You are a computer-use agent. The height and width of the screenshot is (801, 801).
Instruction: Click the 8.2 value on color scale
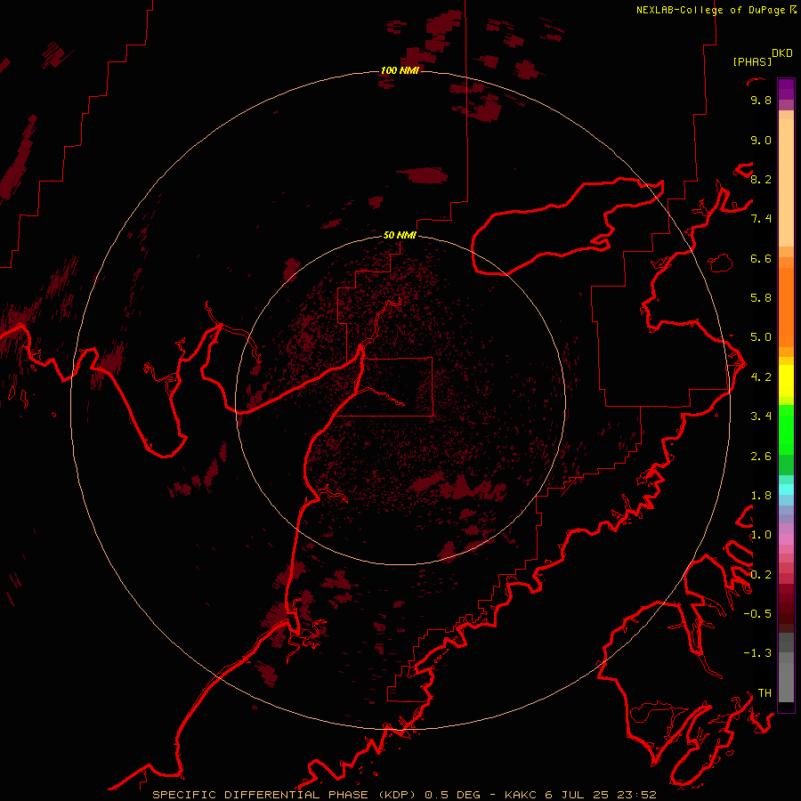[761, 180]
